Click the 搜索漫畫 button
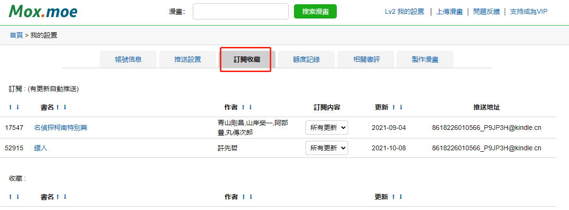Screen dimensions: 569x210 point(315,11)
